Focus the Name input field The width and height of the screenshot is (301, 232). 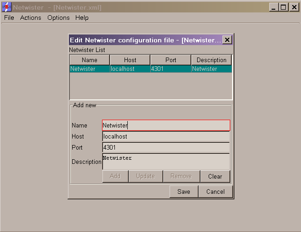tap(166, 125)
